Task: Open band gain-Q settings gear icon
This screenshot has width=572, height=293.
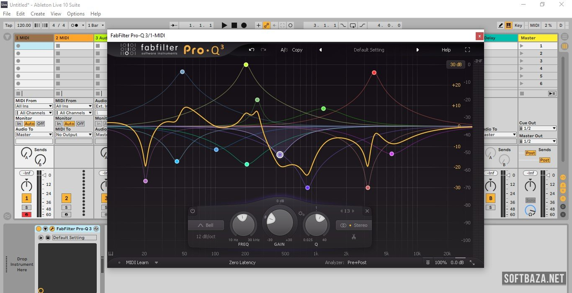Action: (301, 213)
